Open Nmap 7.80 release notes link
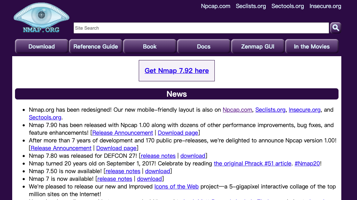This screenshot has height=200, width=357. 158,156
